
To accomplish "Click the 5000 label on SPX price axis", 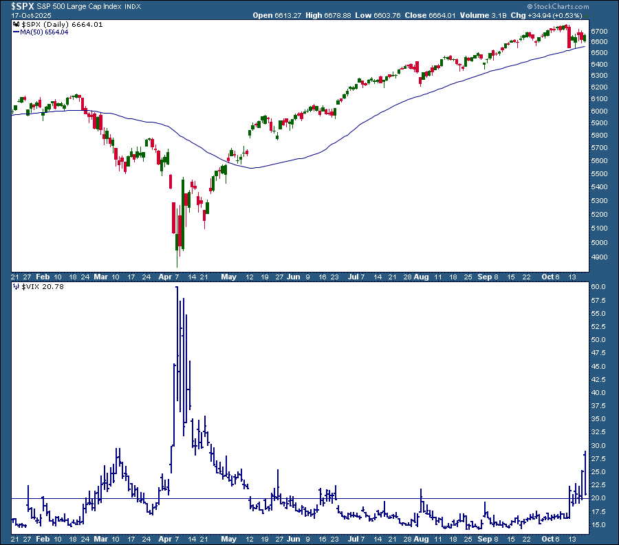I will [x=600, y=243].
